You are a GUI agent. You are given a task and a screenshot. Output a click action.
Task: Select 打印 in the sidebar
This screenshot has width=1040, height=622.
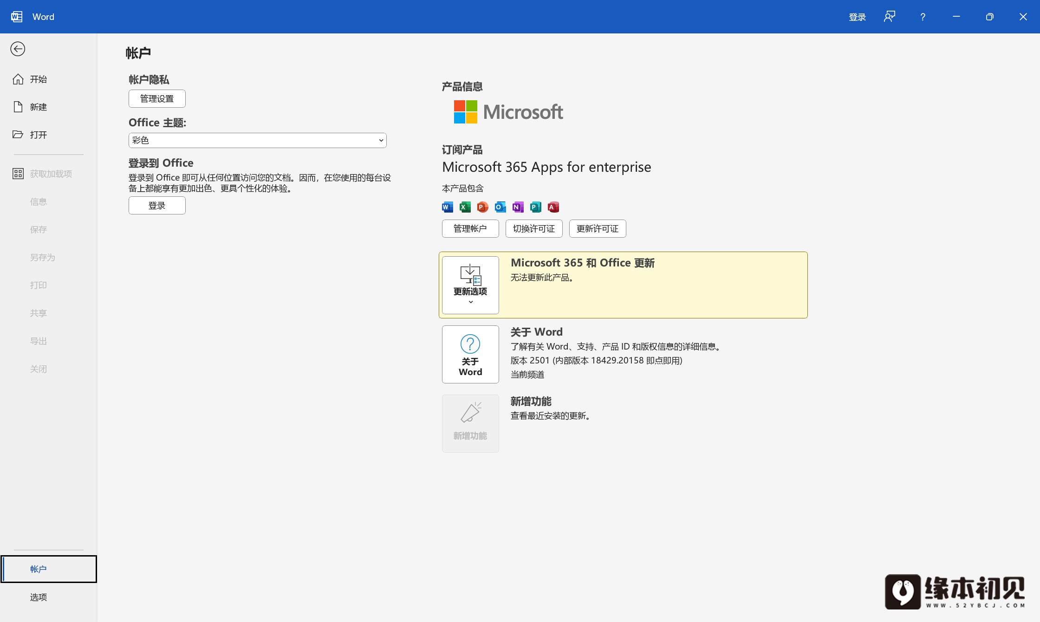pyautogui.click(x=49, y=285)
